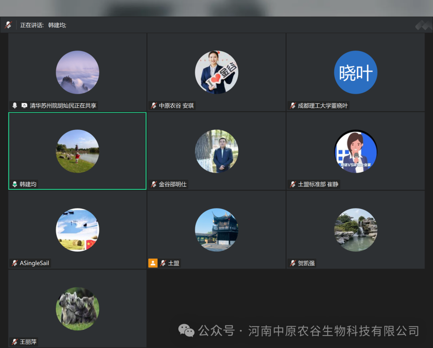Select the avatar of 金谷邵明仕
This screenshot has height=348, width=433.
[216, 151]
